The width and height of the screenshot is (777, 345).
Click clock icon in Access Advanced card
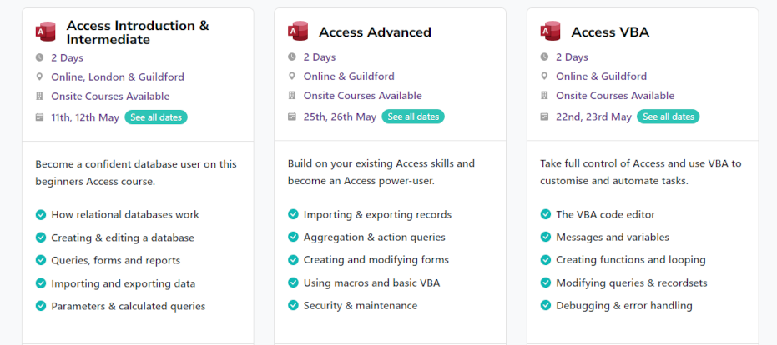(292, 57)
